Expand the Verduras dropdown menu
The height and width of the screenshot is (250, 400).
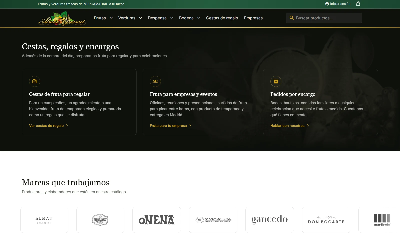tap(130, 18)
